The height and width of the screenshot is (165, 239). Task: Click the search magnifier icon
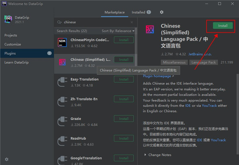pyautogui.click(x=60, y=22)
